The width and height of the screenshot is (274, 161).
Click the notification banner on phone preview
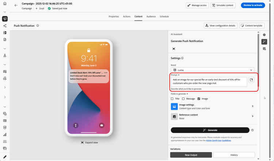pos(89,76)
